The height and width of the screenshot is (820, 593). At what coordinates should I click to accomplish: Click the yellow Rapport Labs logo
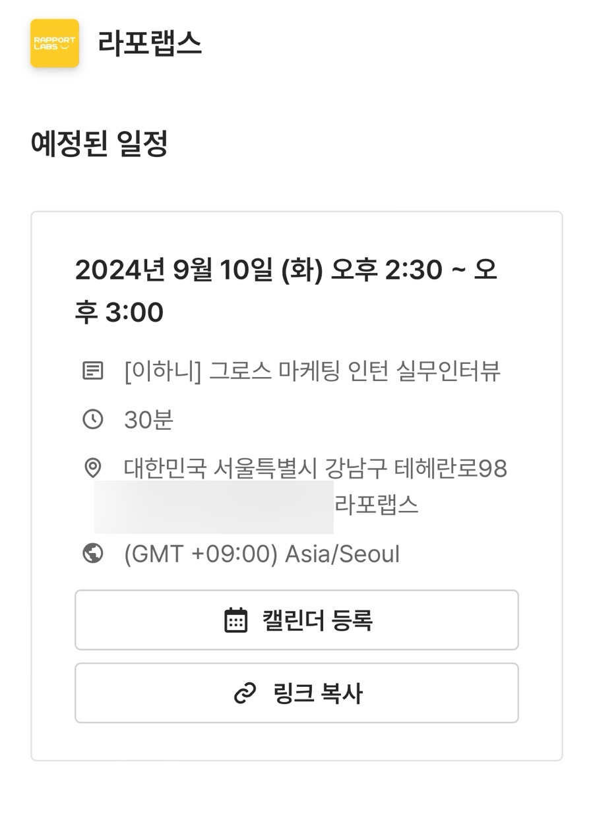tap(55, 44)
